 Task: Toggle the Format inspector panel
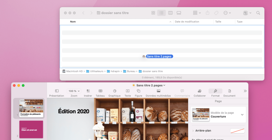[215, 91]
